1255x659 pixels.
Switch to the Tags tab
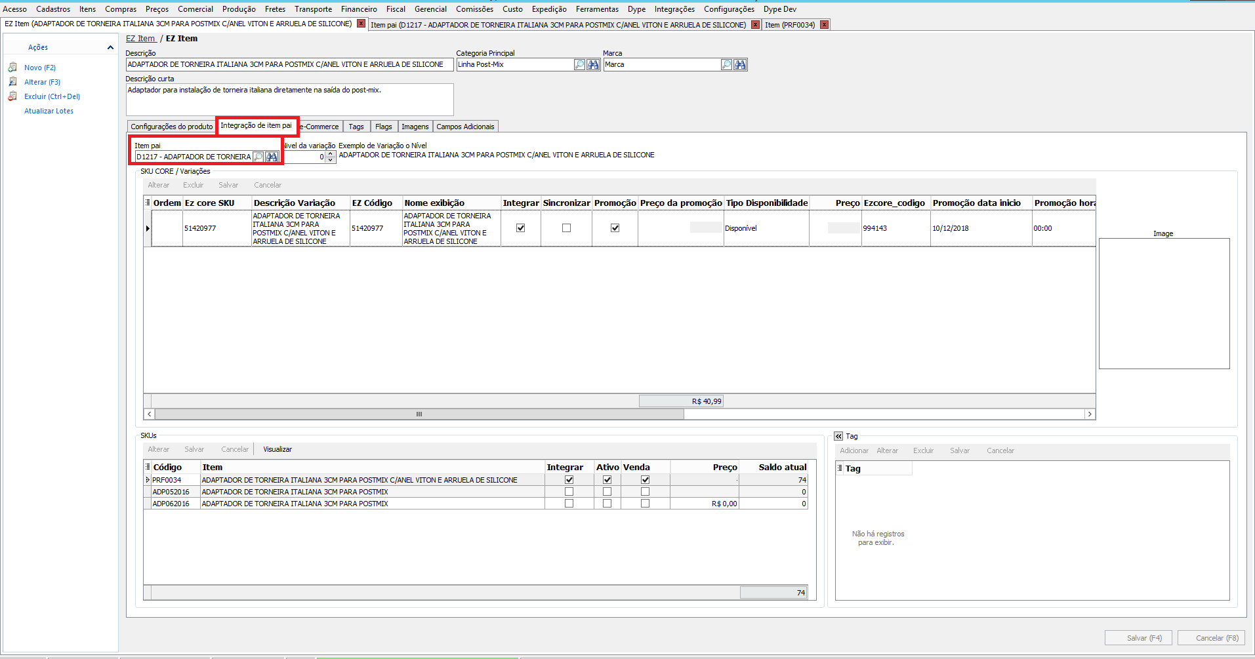356,127
